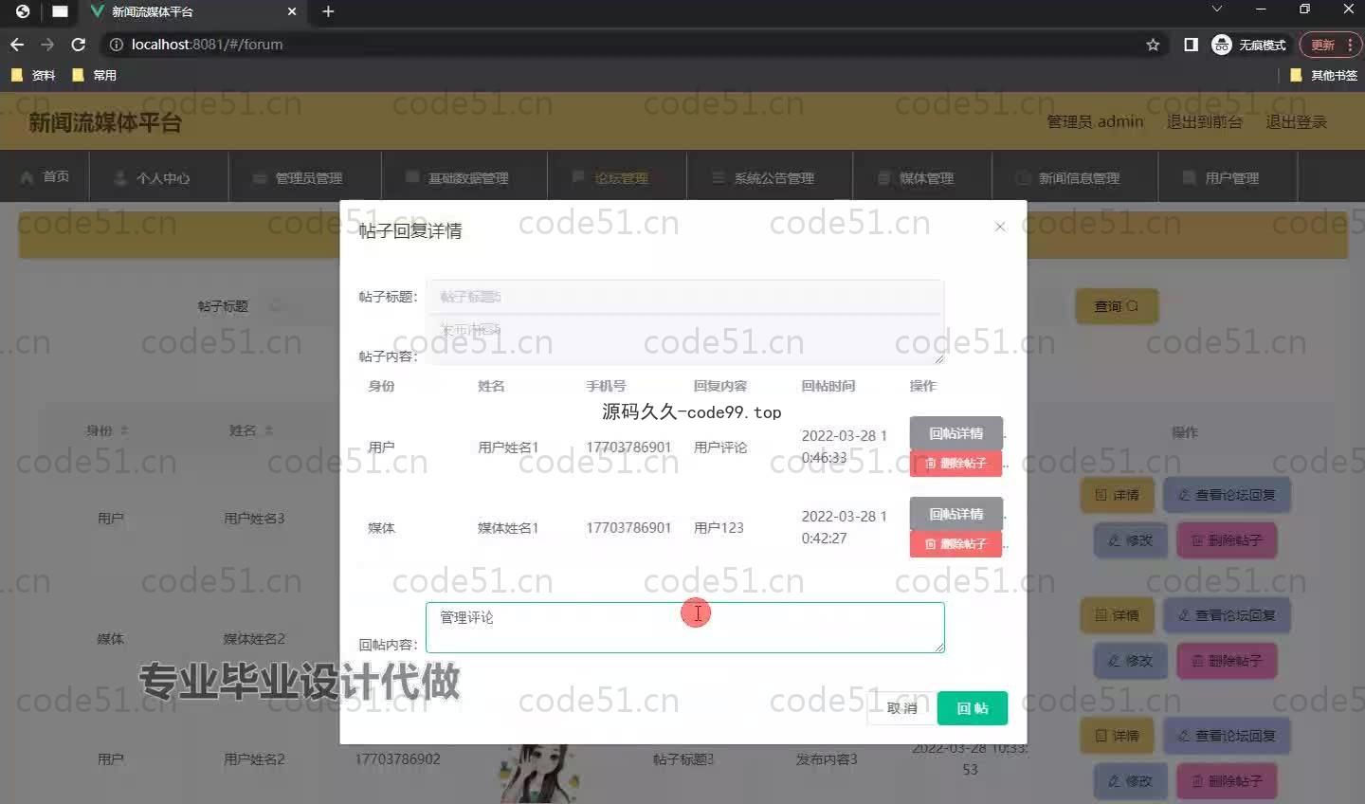Click 查看论坛回复 for 用户姓名2 row
Image resolution: width=1365 pixels, height=804 pixels.
pos(1227,736)
